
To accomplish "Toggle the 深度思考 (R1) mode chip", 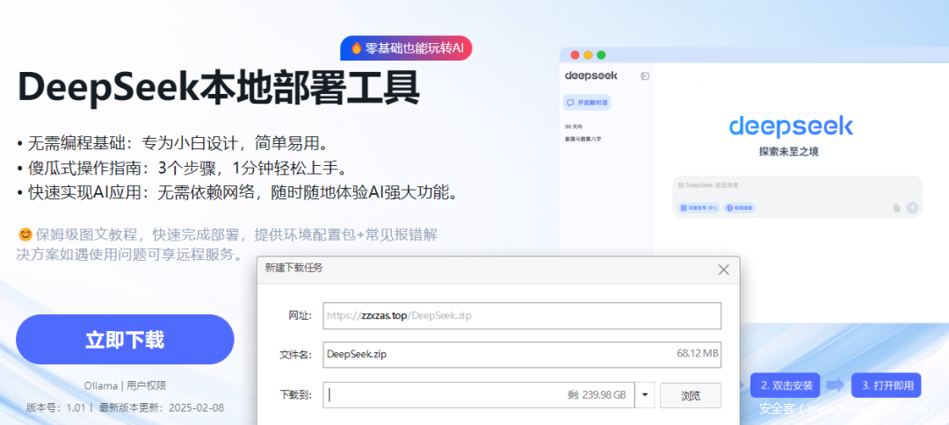I will tap(698, 208).
